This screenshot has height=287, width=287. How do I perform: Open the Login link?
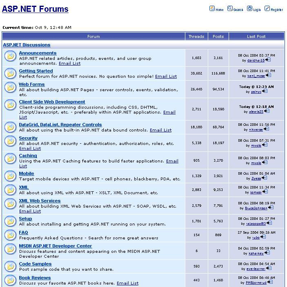point(257,10)
